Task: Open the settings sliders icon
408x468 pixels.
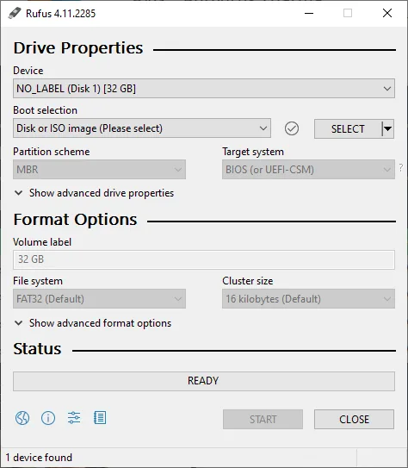Action: pyautogui.click(x=74, y=417)
